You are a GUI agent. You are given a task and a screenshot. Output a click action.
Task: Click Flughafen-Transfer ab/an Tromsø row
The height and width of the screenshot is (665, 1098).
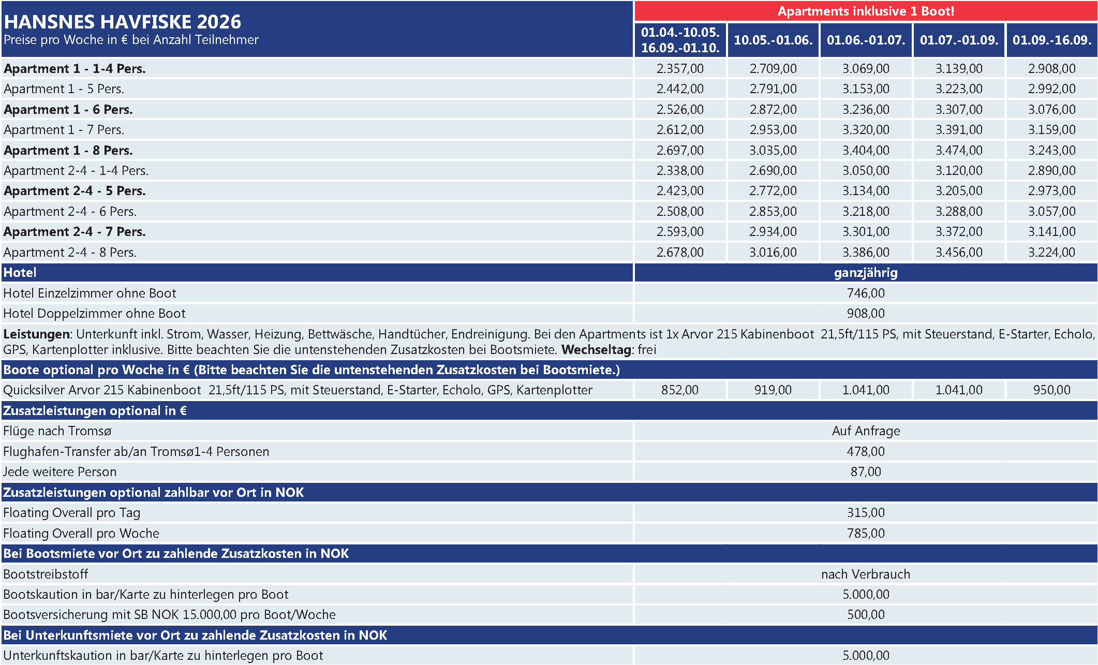[x=136, y=452]
